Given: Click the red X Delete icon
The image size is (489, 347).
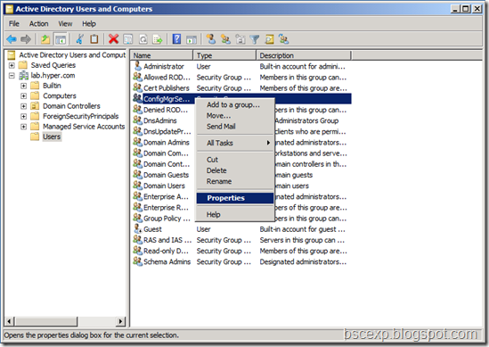Looking at the screenshot, I should pyautogui.click(x=113, y=39).
